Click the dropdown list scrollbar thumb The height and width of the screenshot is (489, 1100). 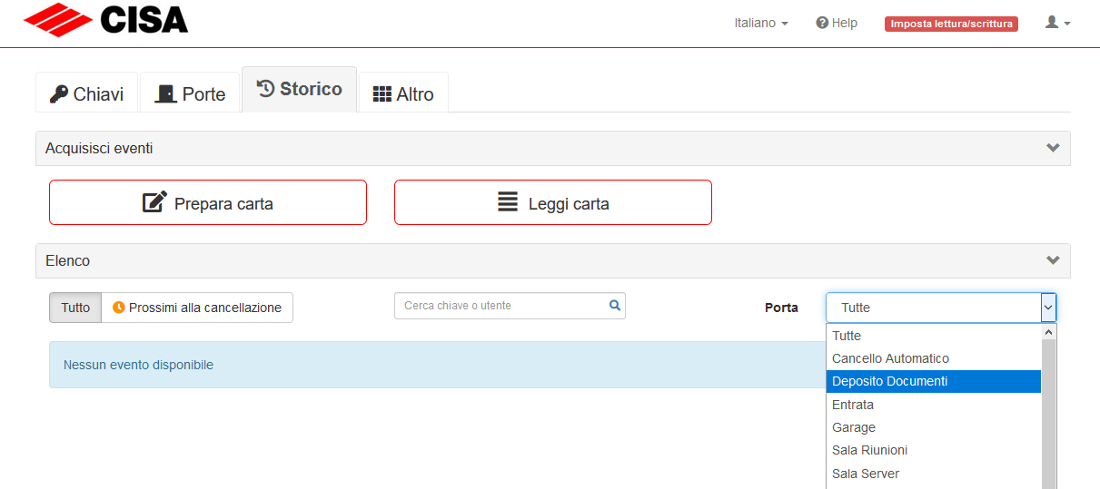pos(1049,416)
